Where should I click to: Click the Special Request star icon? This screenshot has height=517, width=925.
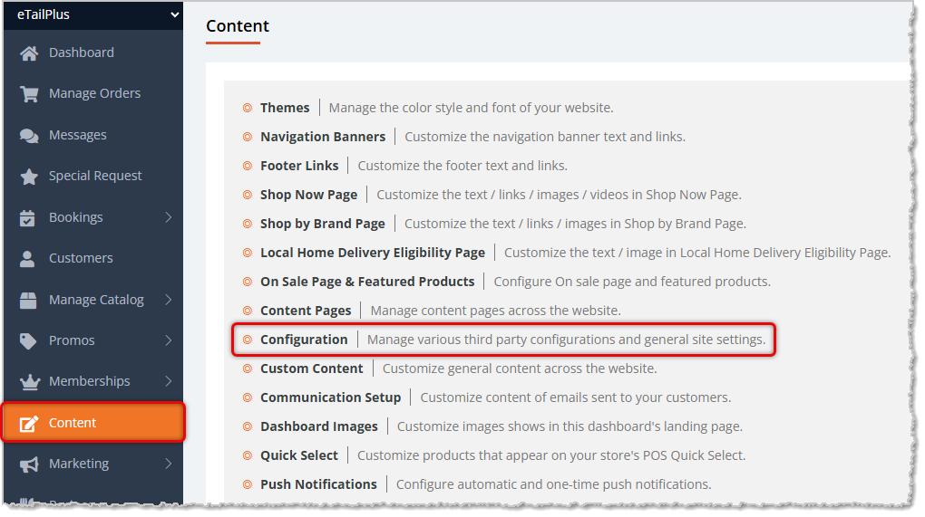click(28, 176)
